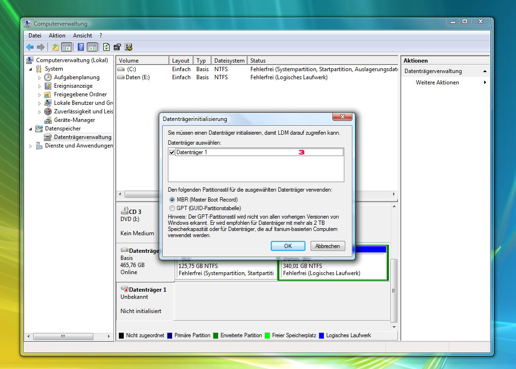Click the green Refresh page icon

click(106, 47)
